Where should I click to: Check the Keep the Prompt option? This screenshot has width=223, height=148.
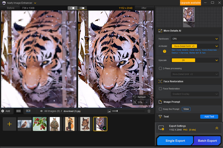click(x=160, y=109)
